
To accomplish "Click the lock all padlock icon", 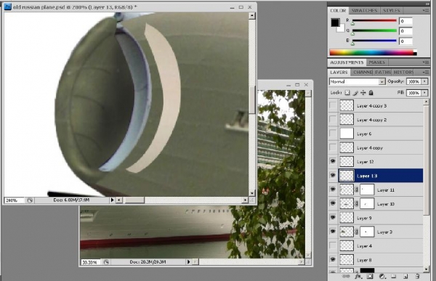I will (371, 92).
